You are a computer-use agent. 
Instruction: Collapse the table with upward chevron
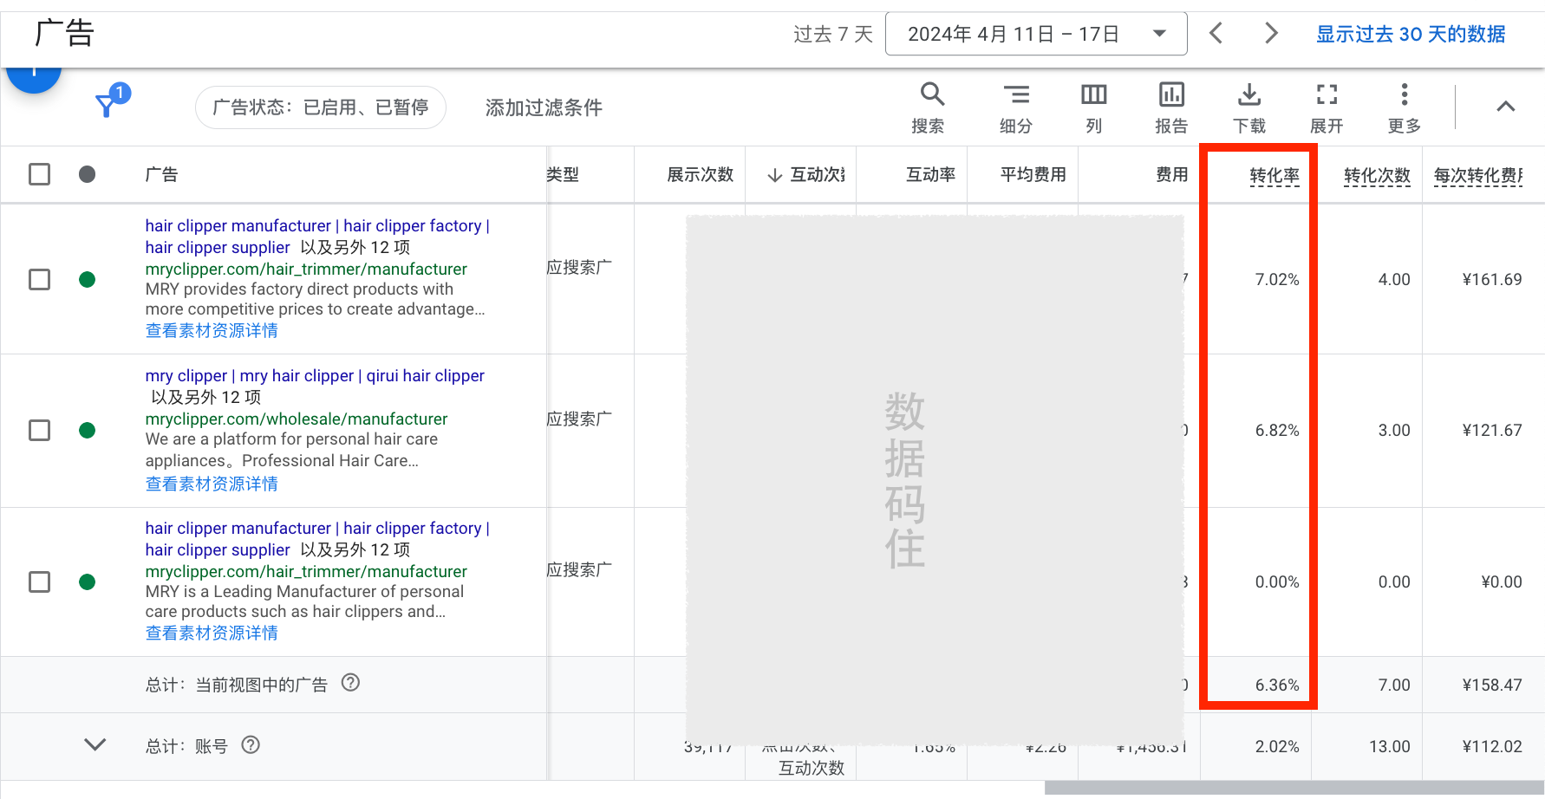coord(1506,106)
